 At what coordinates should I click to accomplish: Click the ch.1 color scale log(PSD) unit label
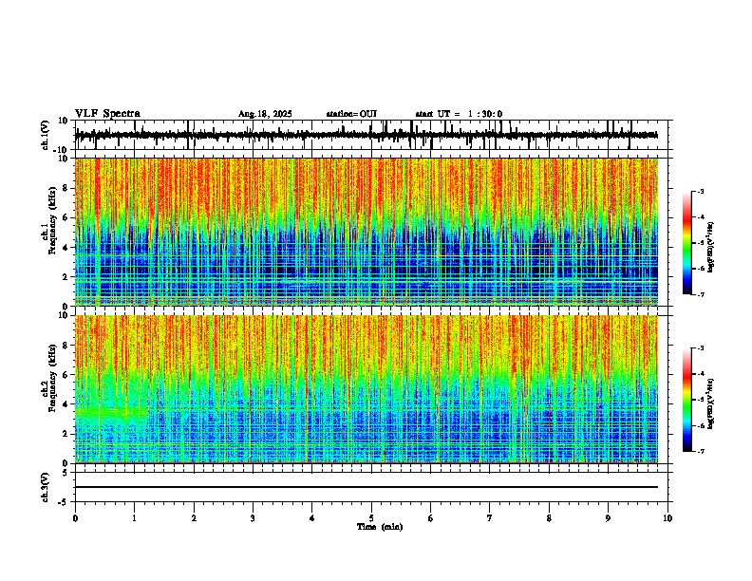pos(711,248)
